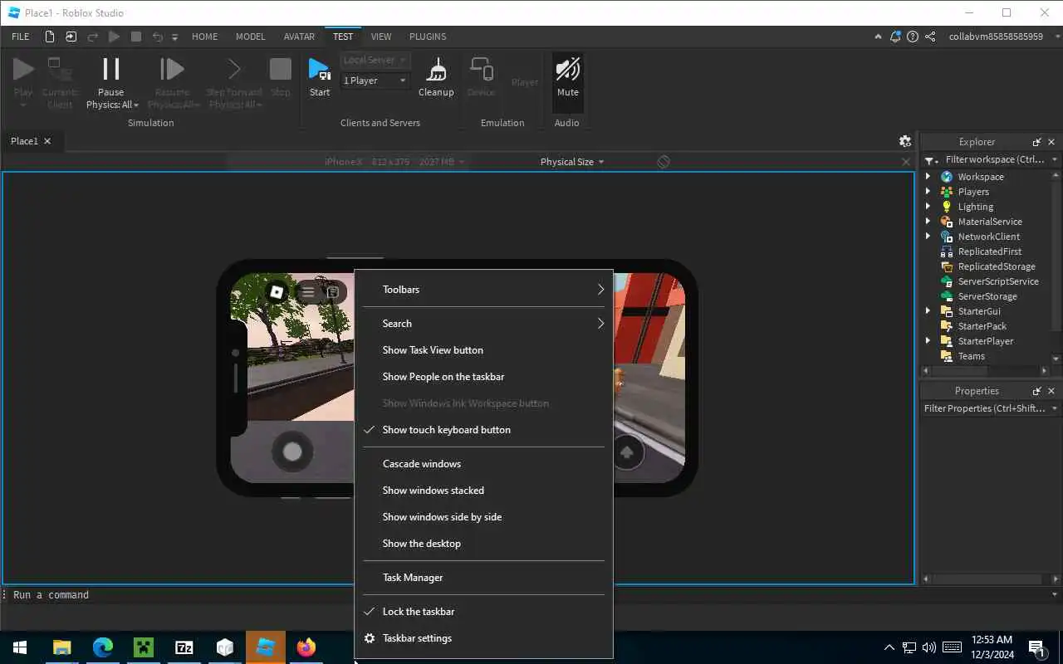Expand the Lighting tree node
Screen dimensions: 1063x664
[x=928, y=207]
